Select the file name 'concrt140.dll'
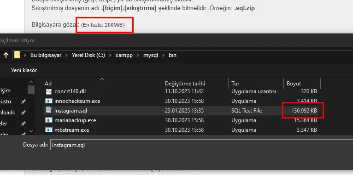The image size is (353, 175). (x=70, y=91)
